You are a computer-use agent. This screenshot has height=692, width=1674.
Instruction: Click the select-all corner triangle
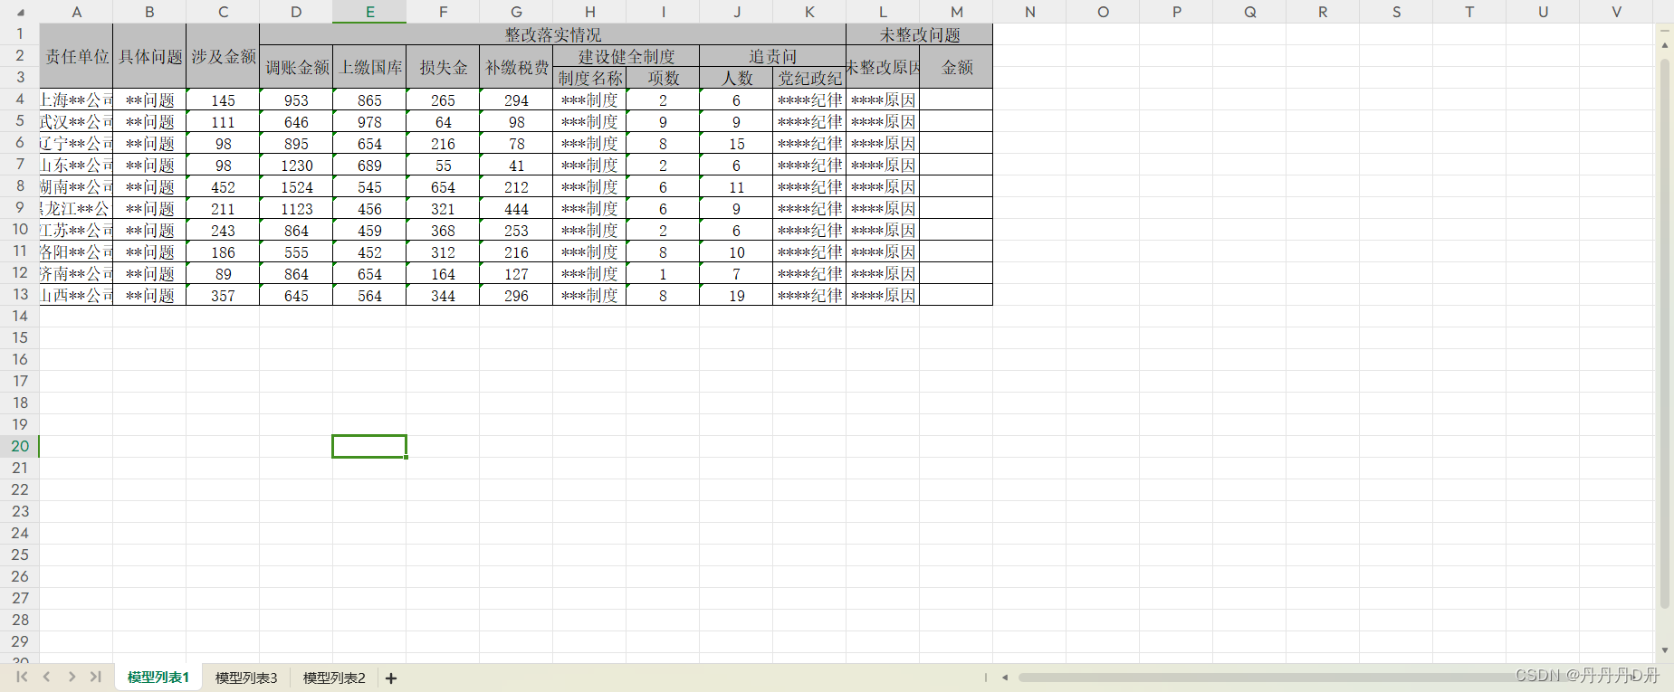(20, 12)
